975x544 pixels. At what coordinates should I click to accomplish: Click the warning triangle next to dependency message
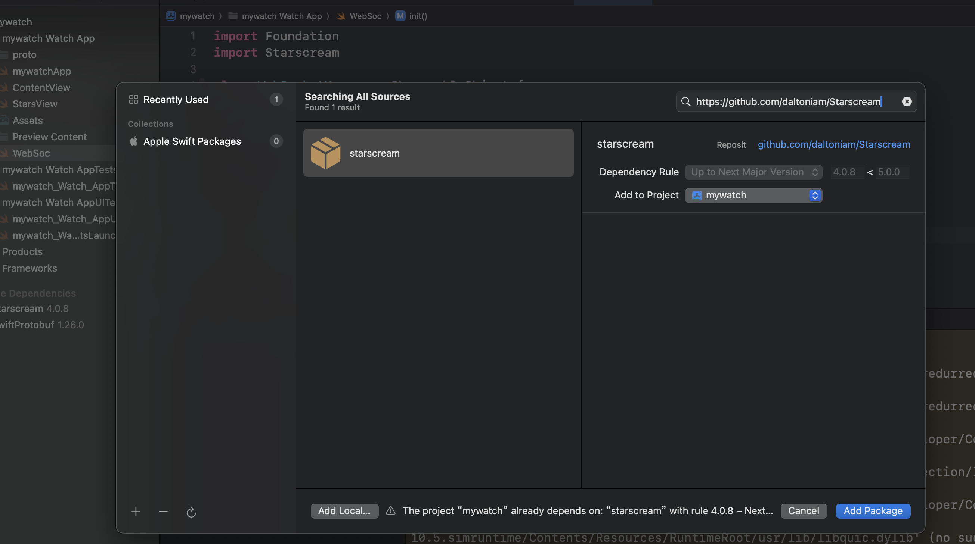pyautogui.click(x=390, y=510)
